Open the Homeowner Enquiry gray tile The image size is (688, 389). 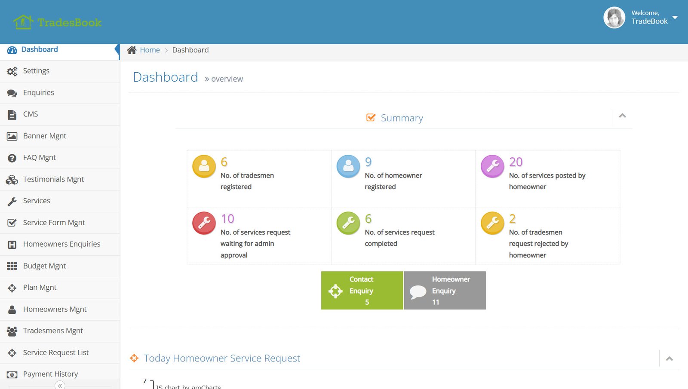(445, 290)
